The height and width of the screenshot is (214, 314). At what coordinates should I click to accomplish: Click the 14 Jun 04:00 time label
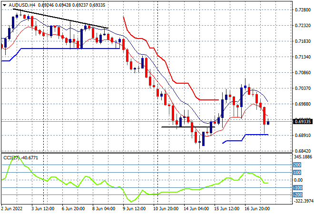196,209
